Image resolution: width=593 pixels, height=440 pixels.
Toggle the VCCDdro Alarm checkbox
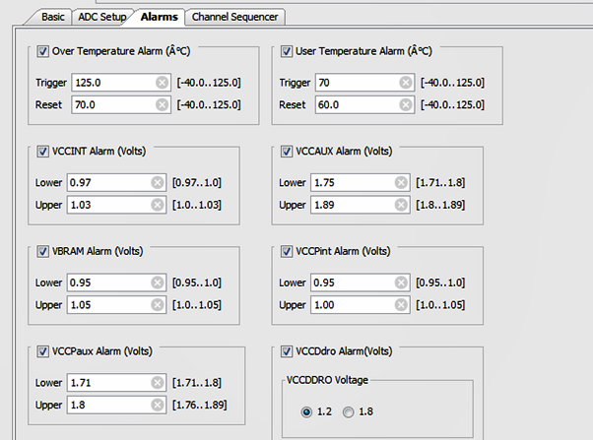(287, 351)
